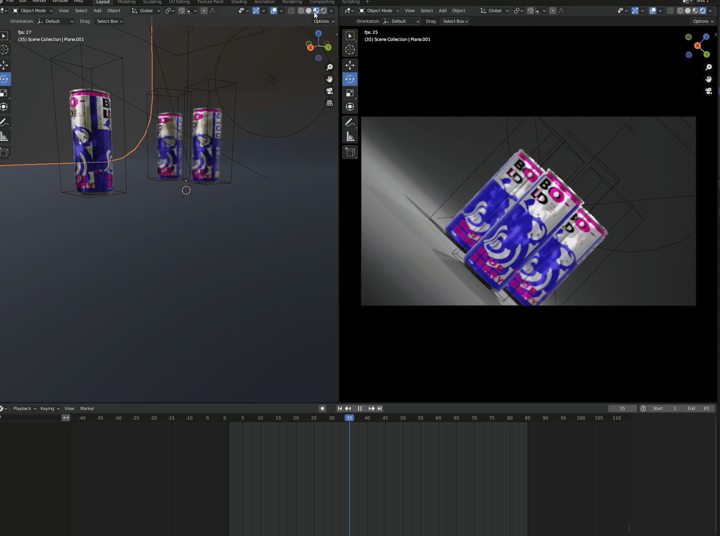The height and width of the screenshot is (536, 720).
Task: Open the Options button in right viewport
Action: 703,21
